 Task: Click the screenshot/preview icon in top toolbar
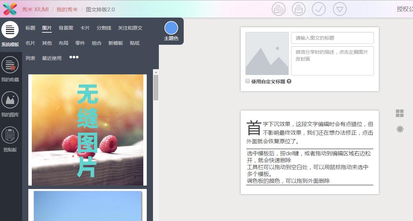click(x=279, y=9)
